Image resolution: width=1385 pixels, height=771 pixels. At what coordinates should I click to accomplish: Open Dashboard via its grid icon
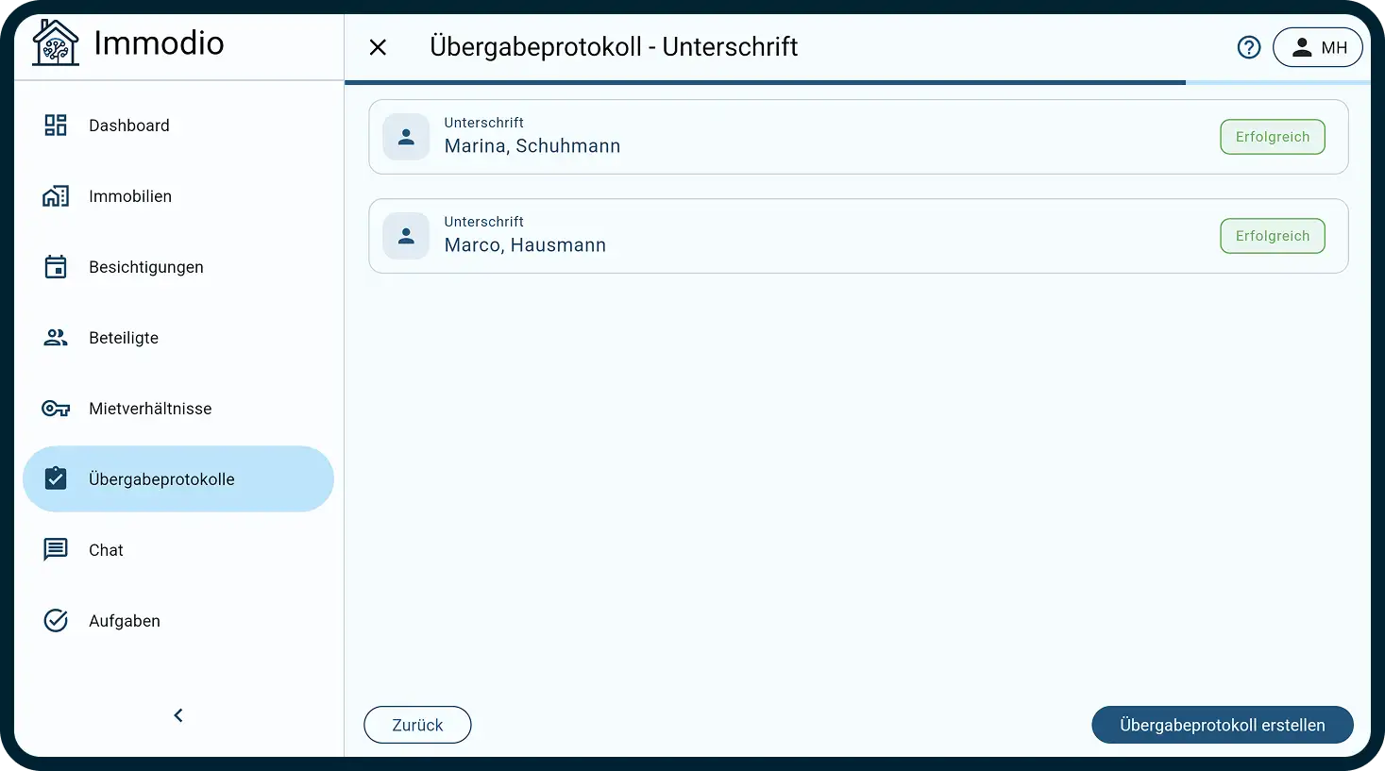click(x=56, y=126)
